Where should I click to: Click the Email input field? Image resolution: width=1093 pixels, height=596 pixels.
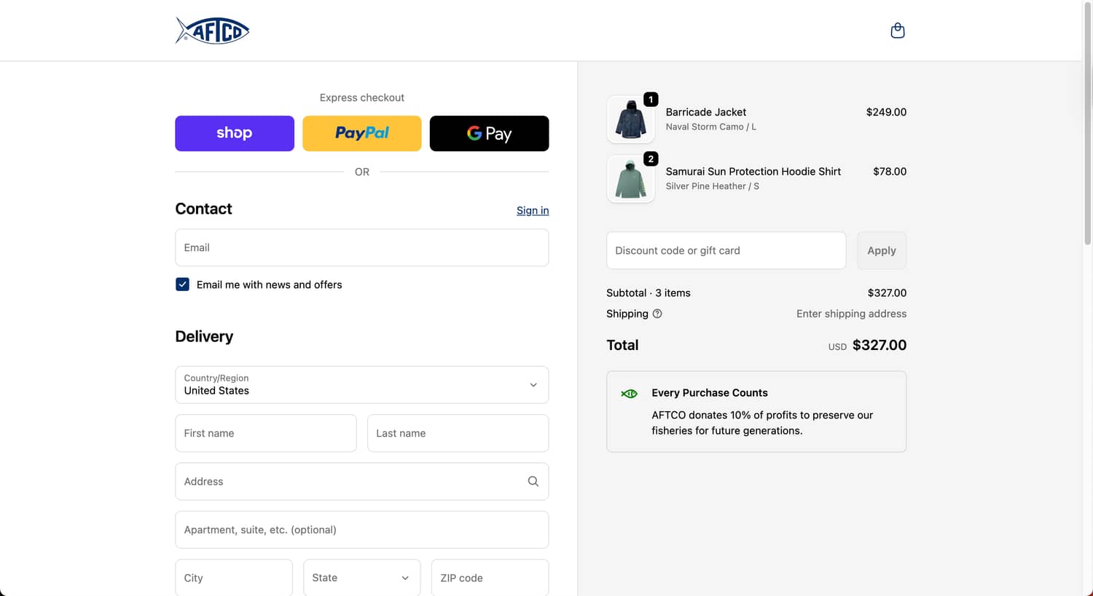coord(361,247)
